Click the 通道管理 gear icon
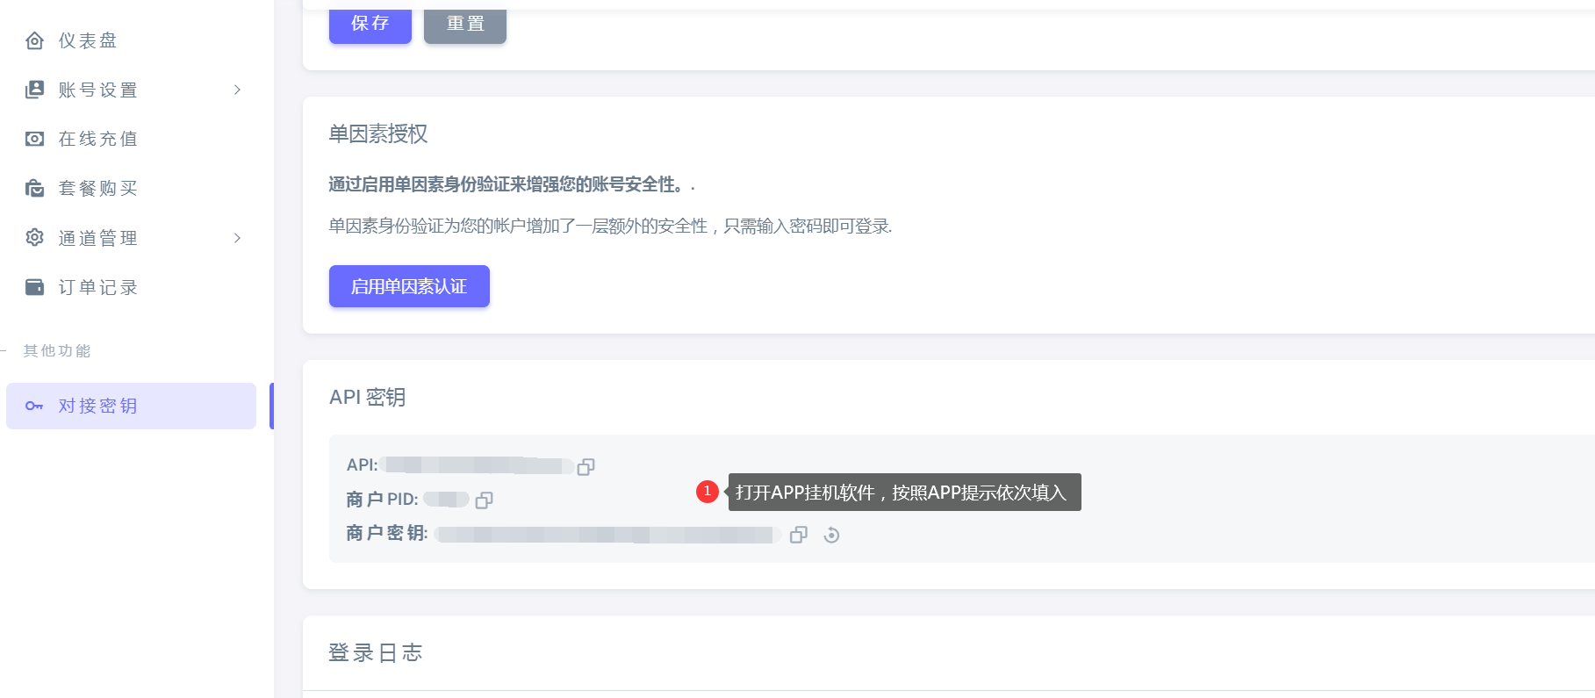 pyautogui.click(x=34, y=238)
